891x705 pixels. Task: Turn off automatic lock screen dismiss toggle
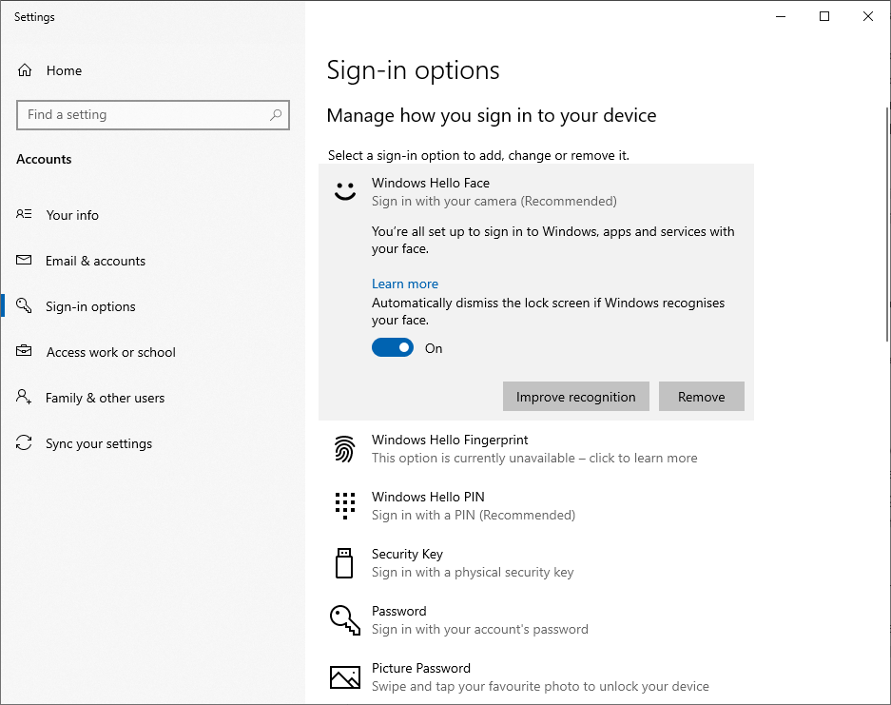(393, 348)
